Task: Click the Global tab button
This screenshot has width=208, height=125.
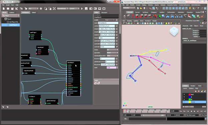Action: pyautogui.click(x=34, y=12)
